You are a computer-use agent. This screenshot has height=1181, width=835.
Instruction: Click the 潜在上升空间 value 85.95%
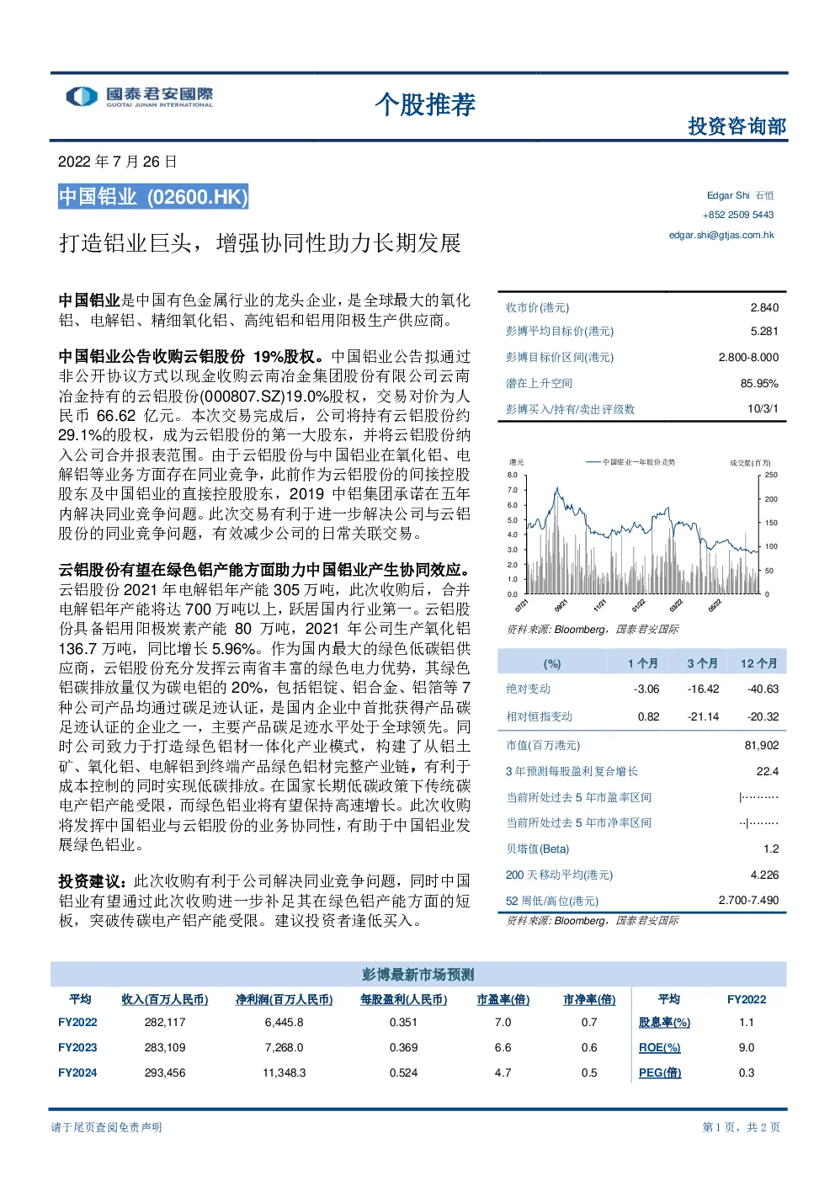(x=759, y=384)
